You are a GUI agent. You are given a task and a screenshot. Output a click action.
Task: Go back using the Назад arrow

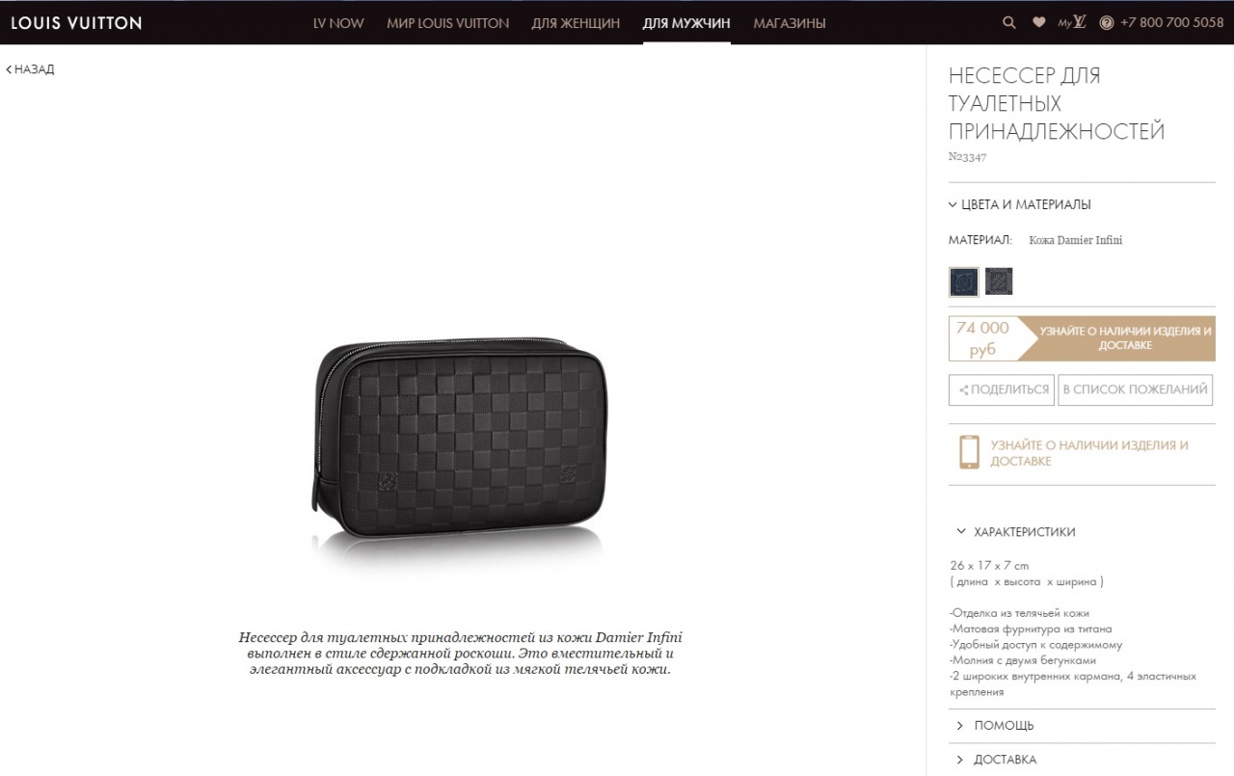click(x=9, y=69)
